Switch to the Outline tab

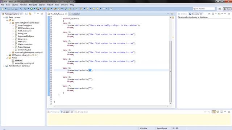[183, 14]
